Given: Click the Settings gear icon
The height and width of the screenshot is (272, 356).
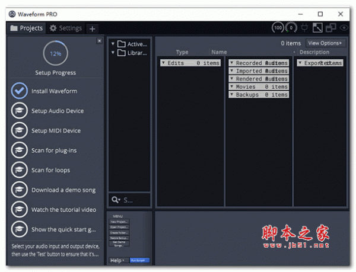Looking at the screenshot, I should pos(53,28).
